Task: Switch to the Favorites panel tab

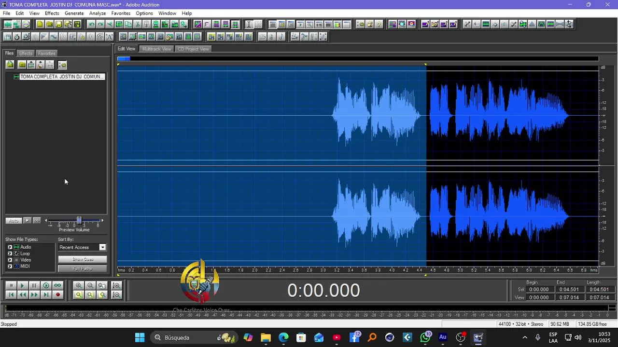Action: point(47,53)
